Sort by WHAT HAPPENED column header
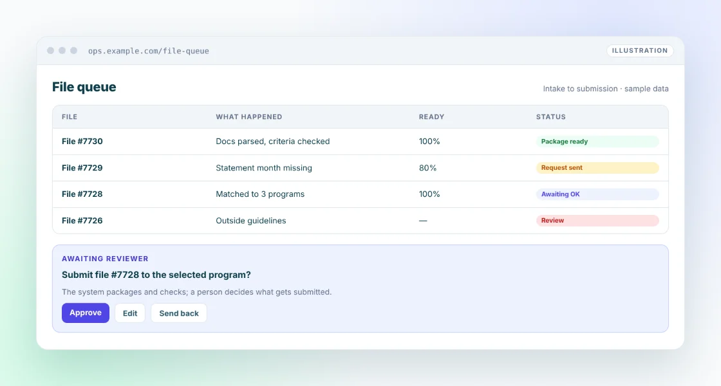Viewport: 721px width, 386px height. (248, 116)
